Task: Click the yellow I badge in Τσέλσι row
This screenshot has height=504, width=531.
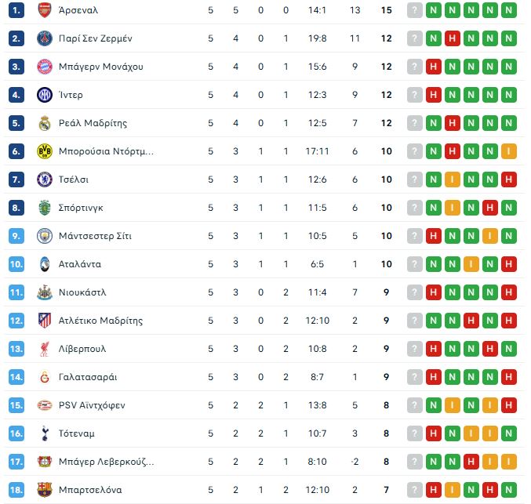Action: [452, 179]
